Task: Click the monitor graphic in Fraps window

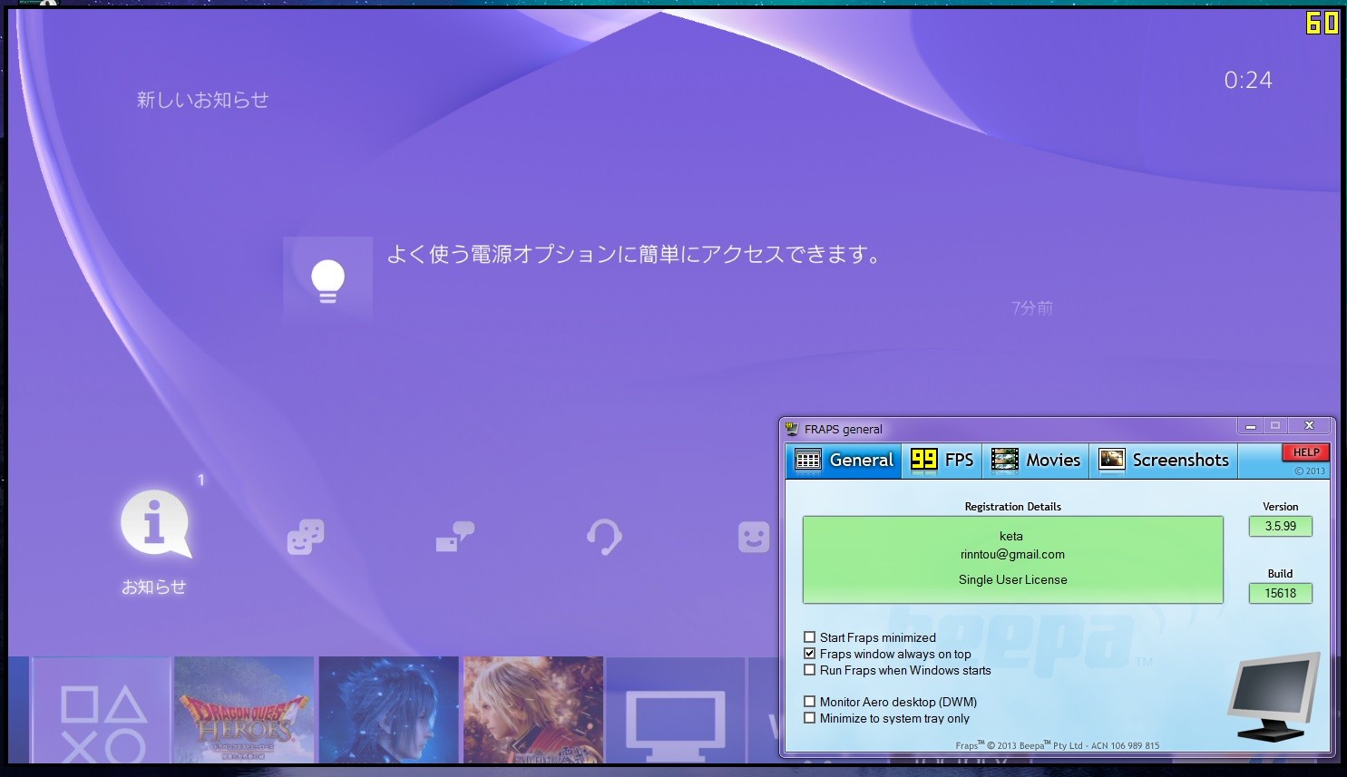Action: (x=1274, y=696)
